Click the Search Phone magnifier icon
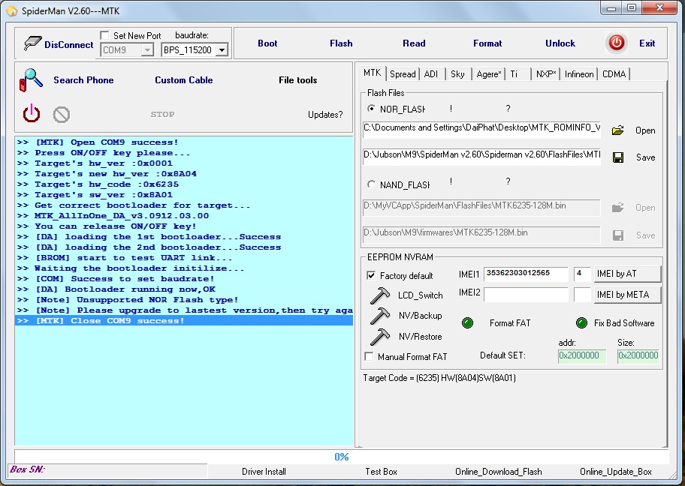Screen dimensions: 685x486 point(31,79)
